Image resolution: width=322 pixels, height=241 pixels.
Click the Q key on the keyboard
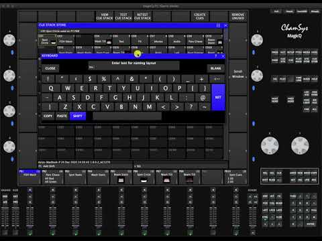click(51, 88)
